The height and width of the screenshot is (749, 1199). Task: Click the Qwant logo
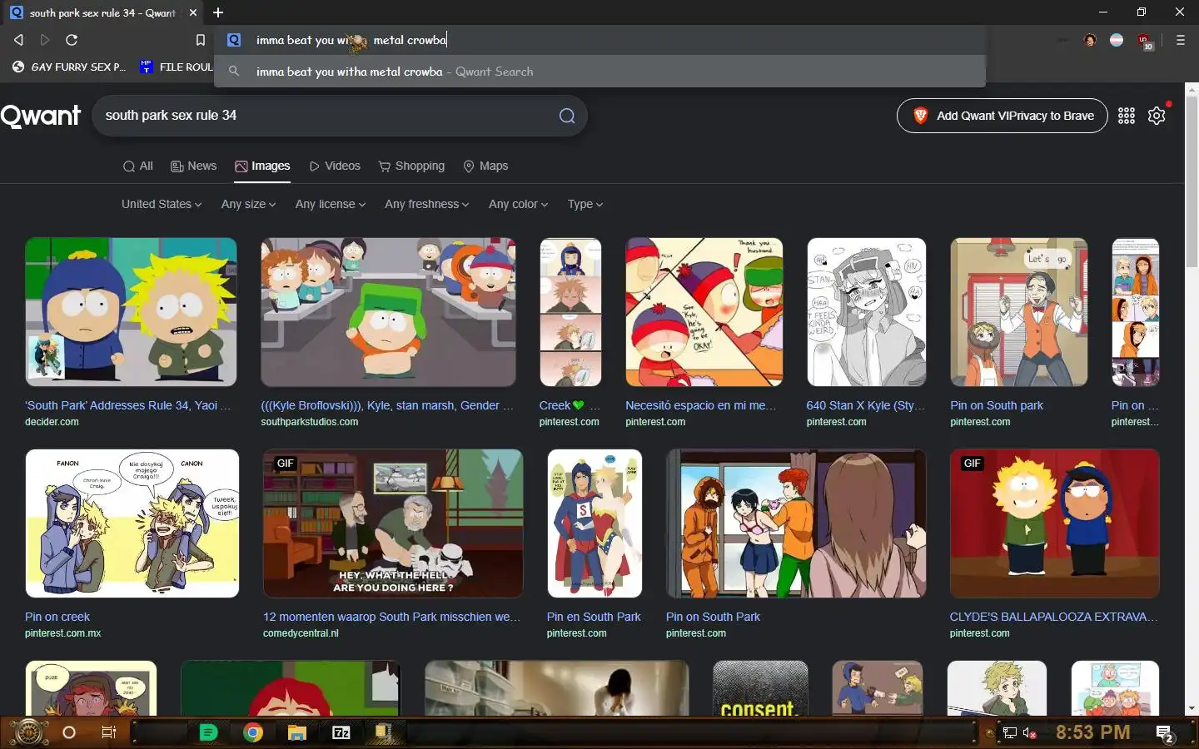click(41, 116)
